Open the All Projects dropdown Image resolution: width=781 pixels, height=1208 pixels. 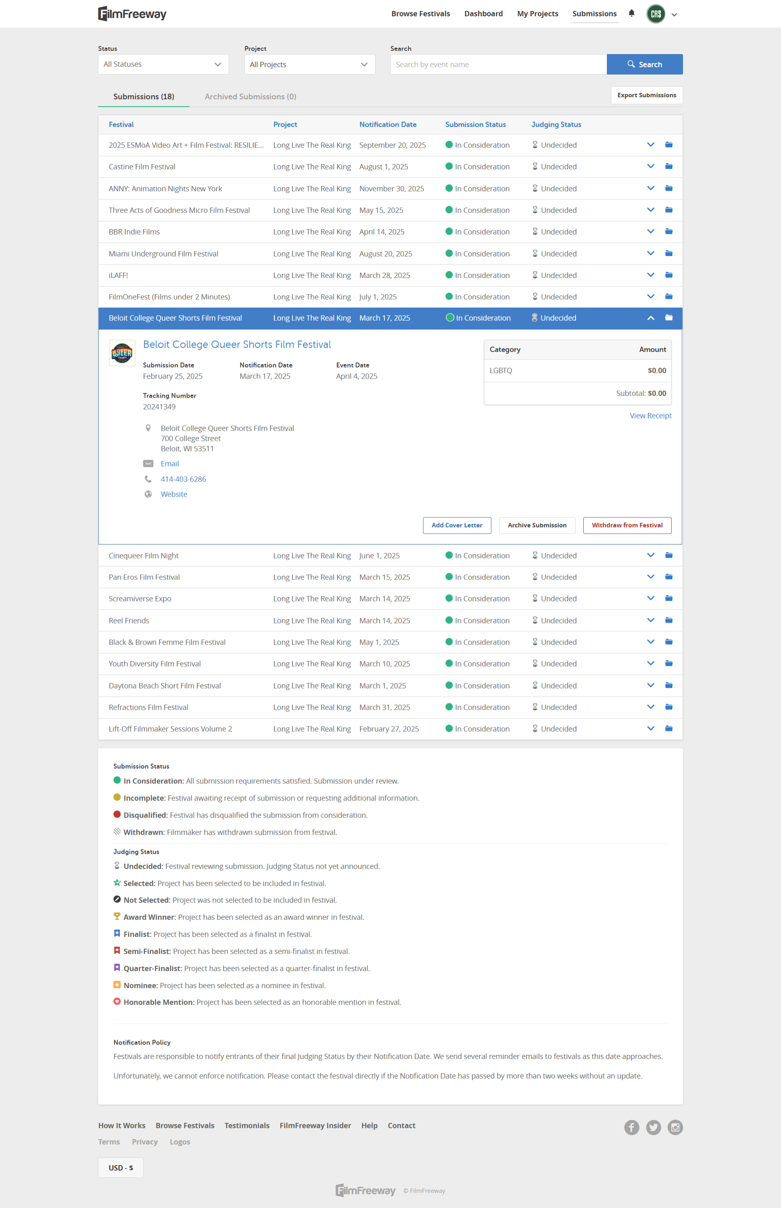[x=310, y=64]
